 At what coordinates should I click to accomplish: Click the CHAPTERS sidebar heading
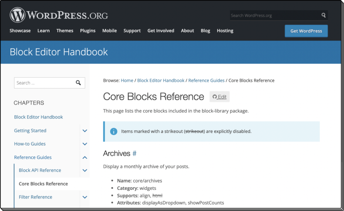pos(29,103)
